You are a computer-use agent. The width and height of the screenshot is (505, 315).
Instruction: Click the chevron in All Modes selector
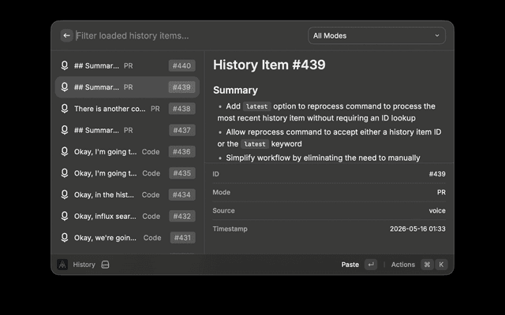click(437, 35)
